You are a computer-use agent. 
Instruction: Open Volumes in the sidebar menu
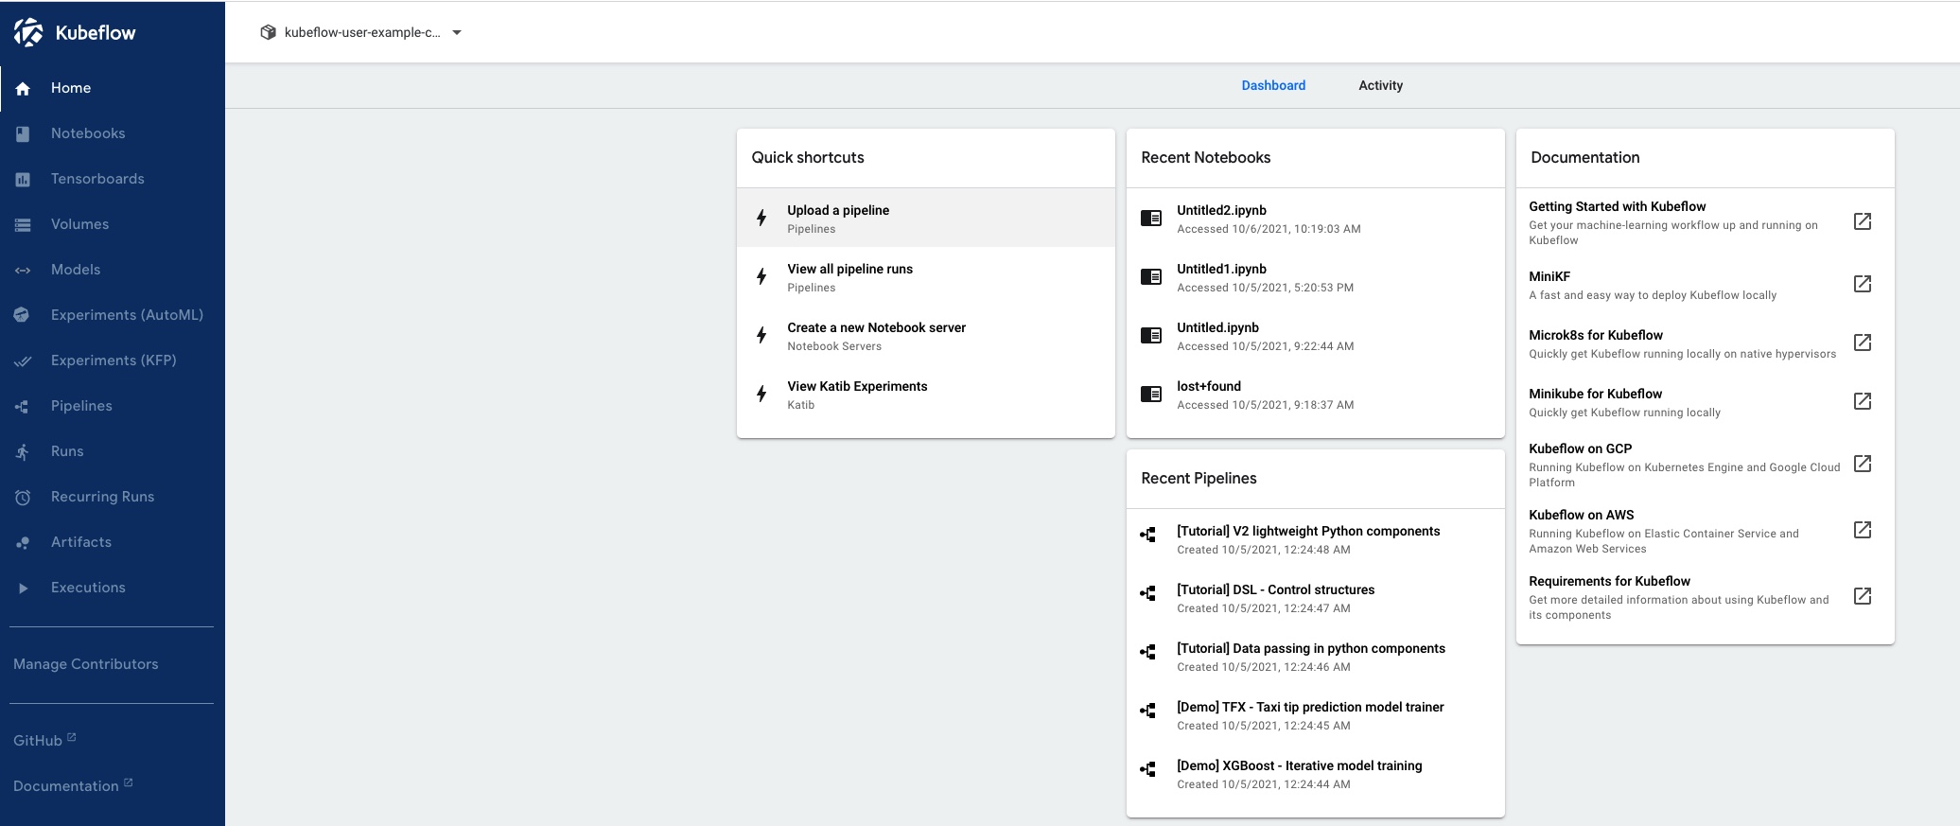click(x=113, y=224)
